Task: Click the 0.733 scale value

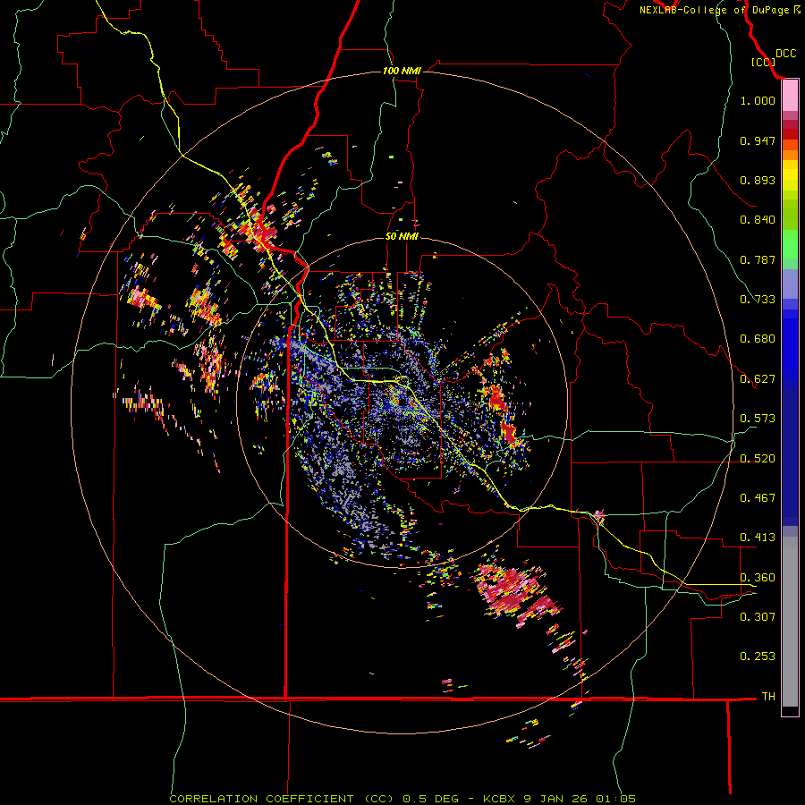Action: pos(758,300)
